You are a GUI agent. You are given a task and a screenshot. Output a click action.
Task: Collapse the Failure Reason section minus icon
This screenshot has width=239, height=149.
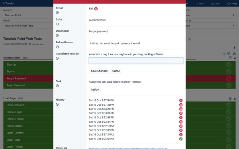tap(57, 47)
